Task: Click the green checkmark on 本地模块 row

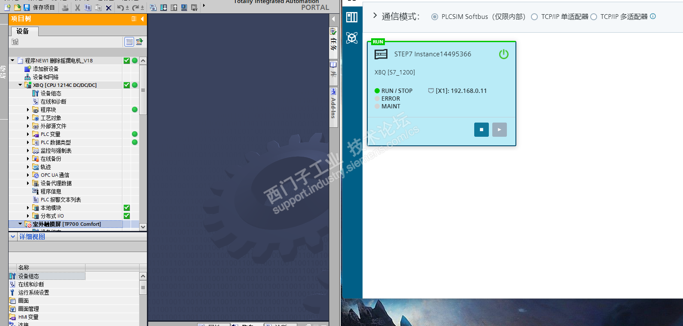Action: (x=127, y=208)
